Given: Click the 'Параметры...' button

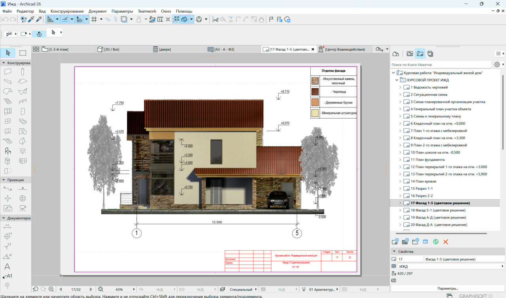Looking at the screenshot, I should 447,288.
